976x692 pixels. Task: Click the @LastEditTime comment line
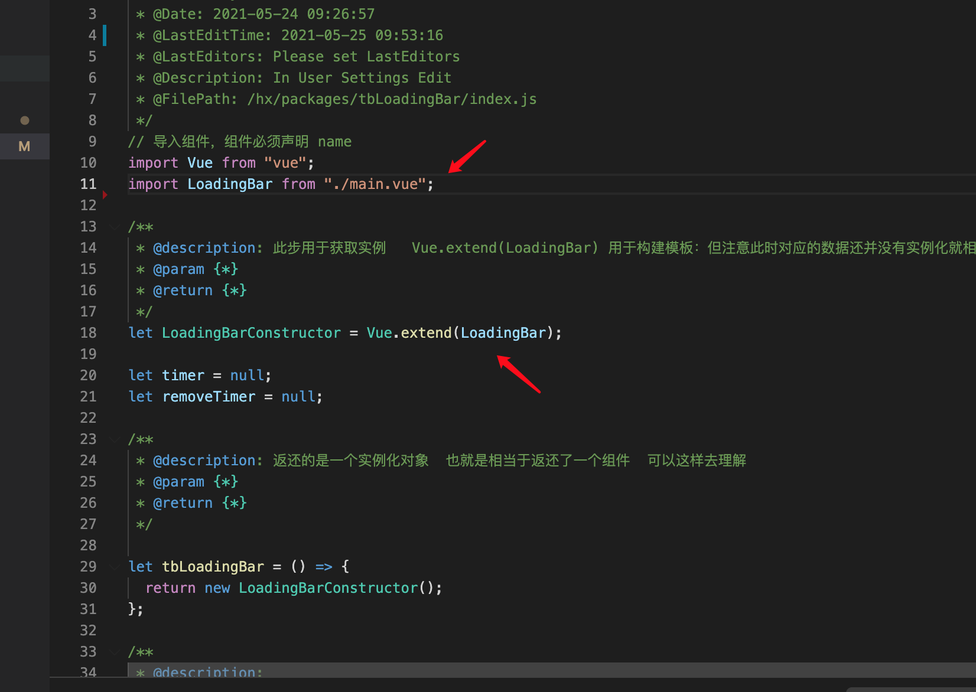[x=289, y=35]
